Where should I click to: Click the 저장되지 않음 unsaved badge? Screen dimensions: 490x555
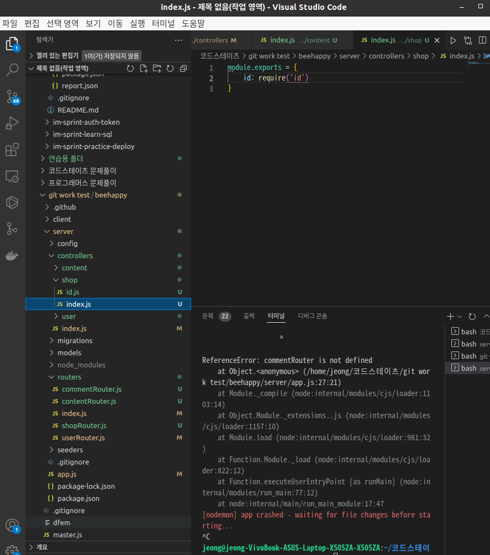click(111, 56)
